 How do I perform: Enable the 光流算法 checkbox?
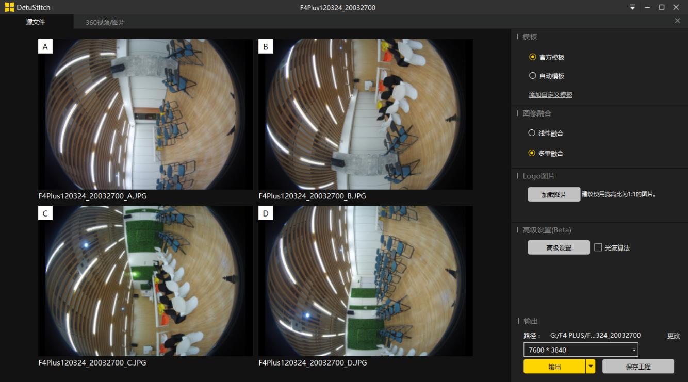[x=598, y=247]
